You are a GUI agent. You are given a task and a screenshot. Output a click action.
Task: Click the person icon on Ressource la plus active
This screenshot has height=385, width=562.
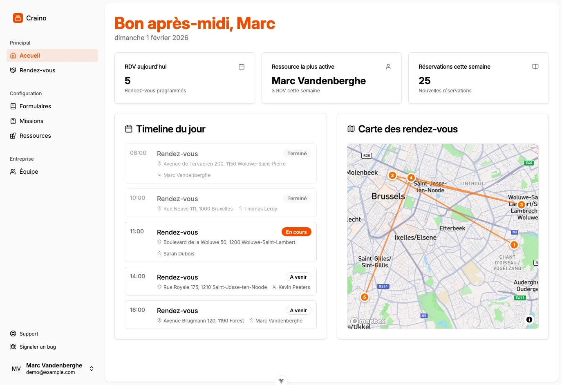coord(388,66)
